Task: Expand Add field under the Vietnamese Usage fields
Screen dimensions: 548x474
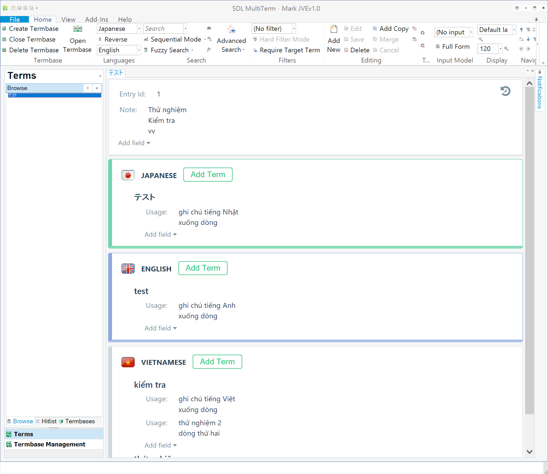Action: click(161, 445)
